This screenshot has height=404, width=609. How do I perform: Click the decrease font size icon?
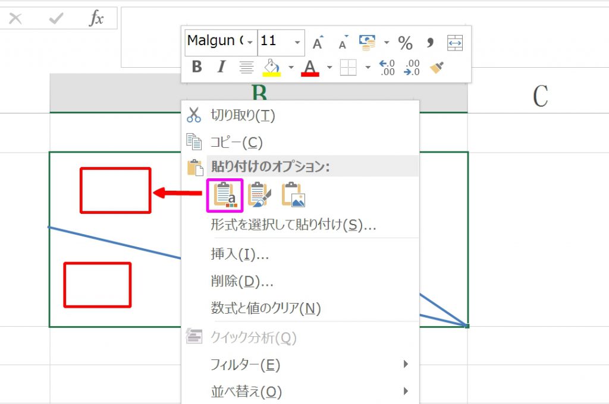point(343,42)
